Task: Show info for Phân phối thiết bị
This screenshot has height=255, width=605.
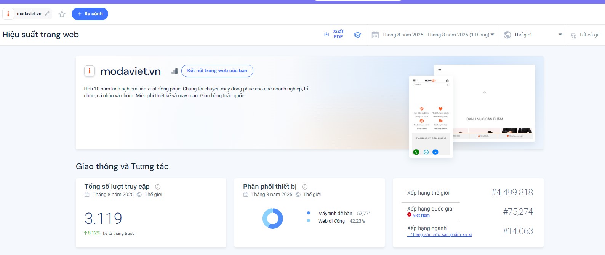Action: (x=305, y=187)
